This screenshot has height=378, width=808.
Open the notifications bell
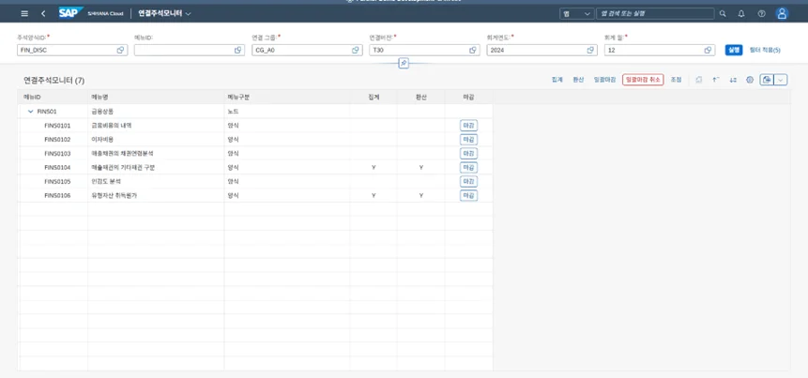pos(741,14)
